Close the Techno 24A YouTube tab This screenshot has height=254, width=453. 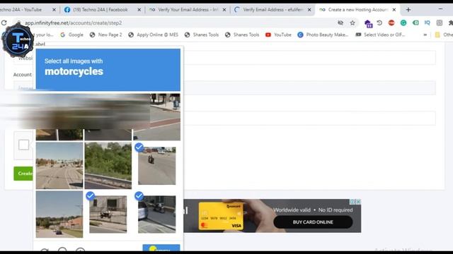pyautogui.click(x=54, y=10)
